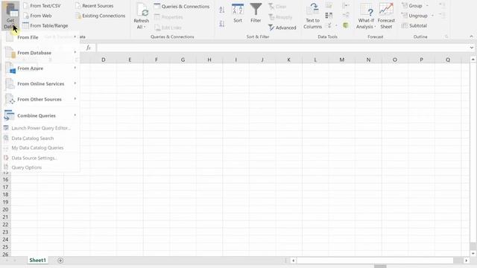Click the Ungroup outline button
This screenshot has width=477, height=268.
click(x=414, y=16)
